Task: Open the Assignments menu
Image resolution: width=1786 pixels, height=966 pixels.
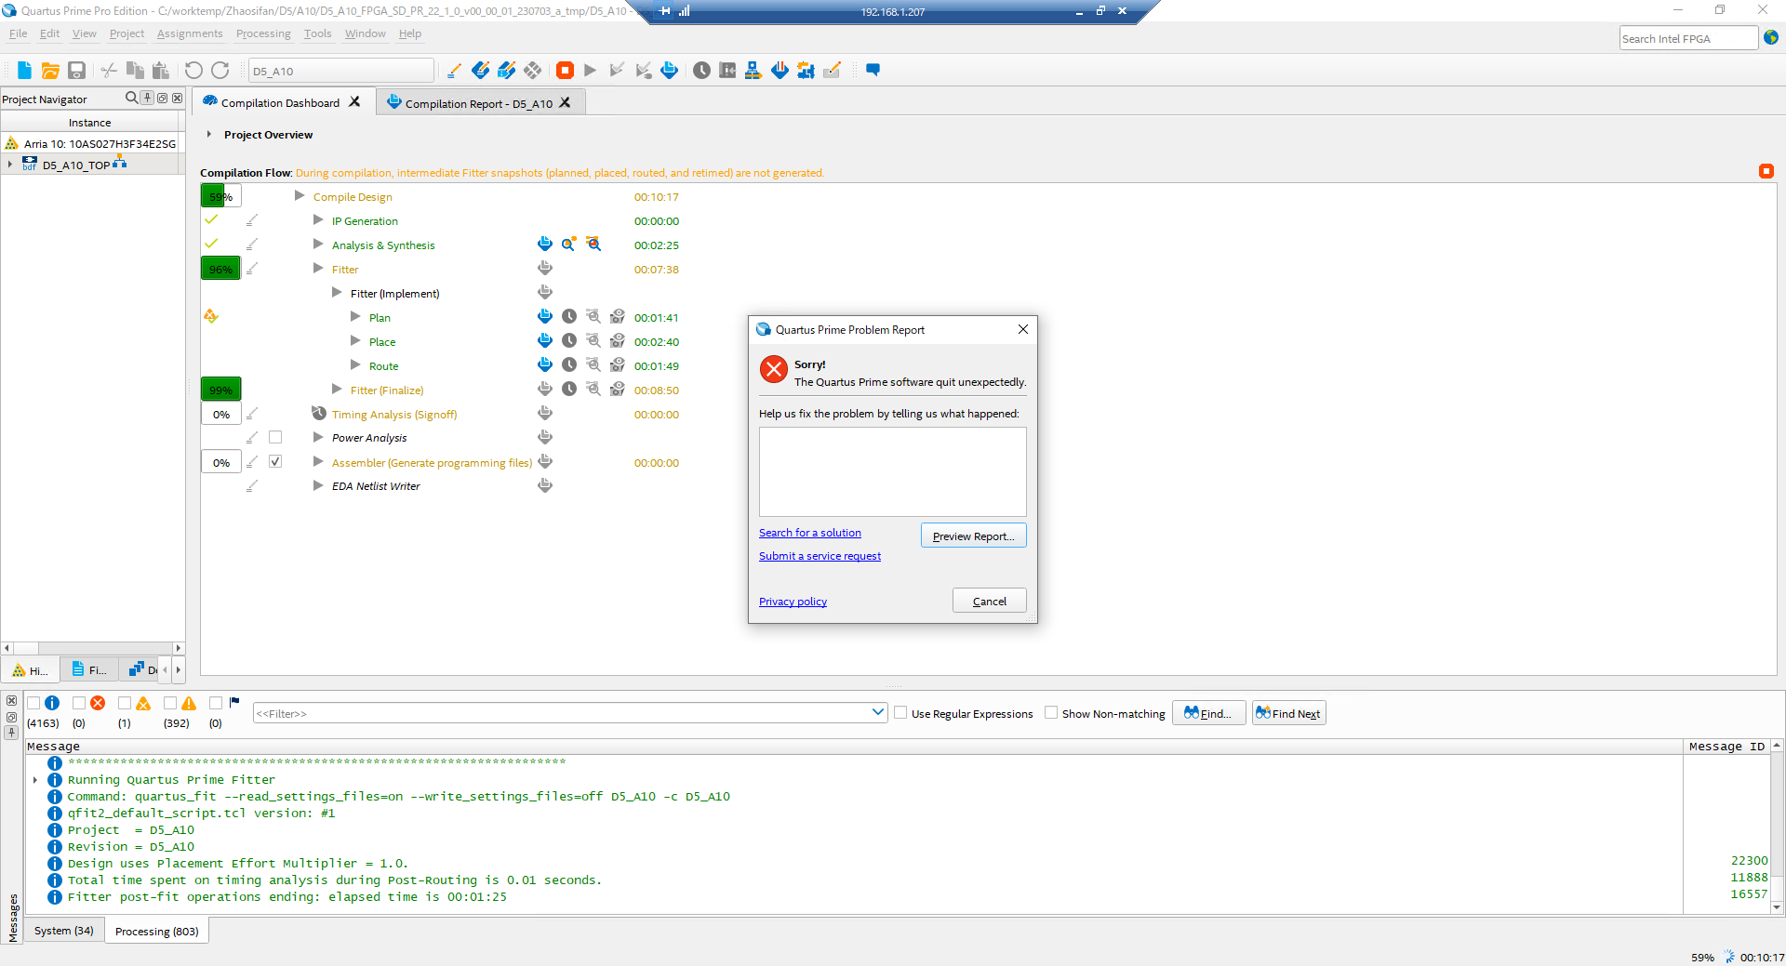Action: [190, 33]
